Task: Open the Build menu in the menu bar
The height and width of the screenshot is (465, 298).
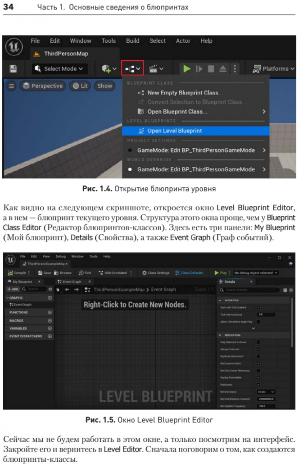Action: [132, 41]
